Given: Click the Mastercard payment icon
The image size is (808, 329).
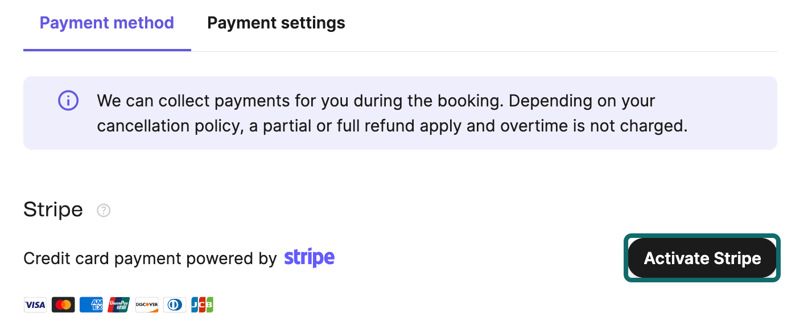Looking at the screenshot, I should (x=63, y=305).
